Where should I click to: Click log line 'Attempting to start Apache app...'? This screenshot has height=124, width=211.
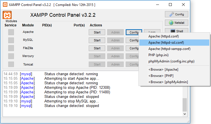click(72, 78)
